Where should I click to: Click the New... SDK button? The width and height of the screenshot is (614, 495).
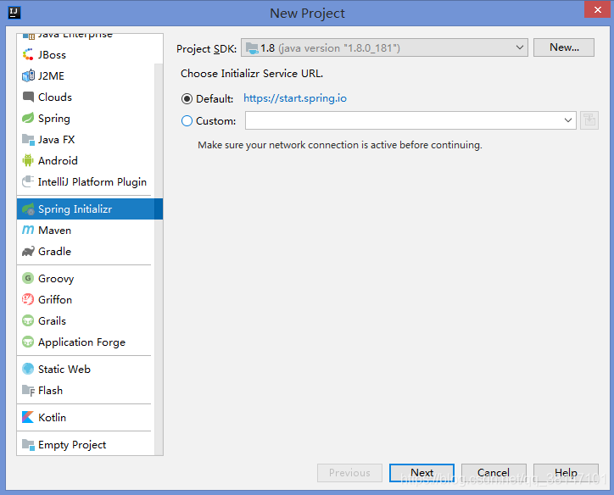pos(564,47)
